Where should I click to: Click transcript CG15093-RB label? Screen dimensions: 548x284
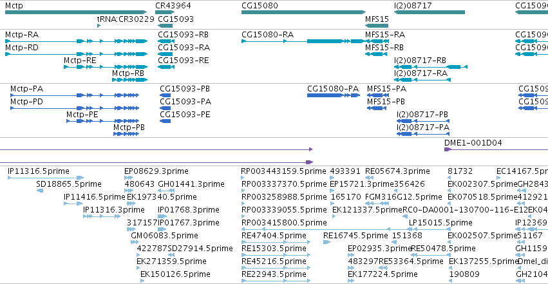(183, 35)
